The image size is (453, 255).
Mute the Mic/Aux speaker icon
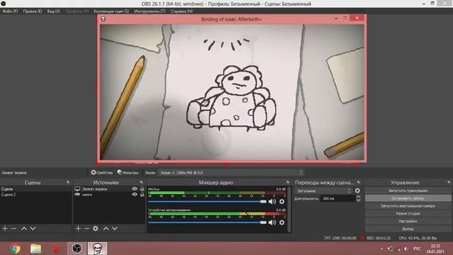(x=272, y=201)
